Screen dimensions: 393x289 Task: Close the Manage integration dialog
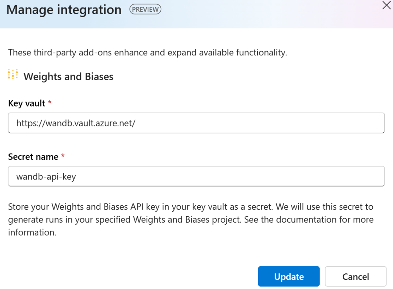click(x=386, y=5)
